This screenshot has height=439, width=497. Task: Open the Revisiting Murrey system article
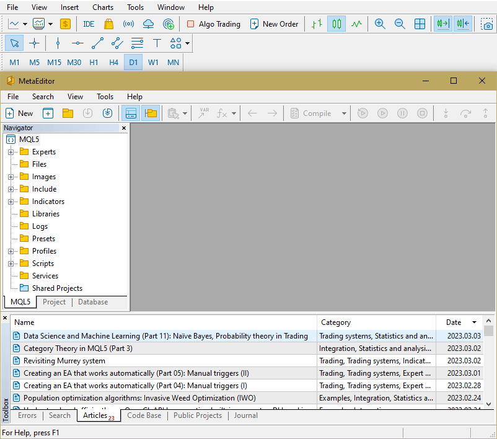point(64,361)
